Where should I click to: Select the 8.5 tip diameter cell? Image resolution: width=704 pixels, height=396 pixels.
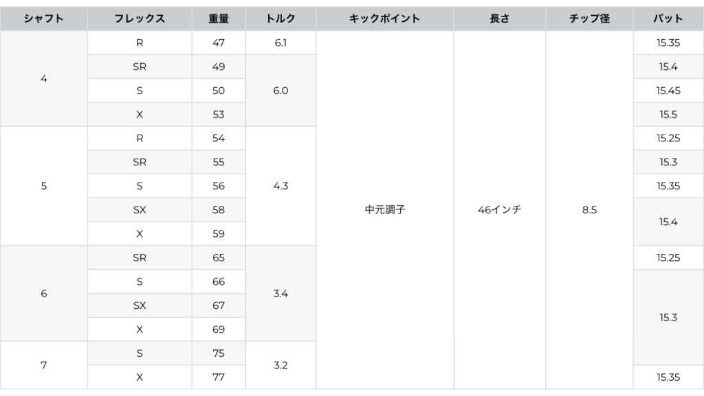click(x=589, y=210)
